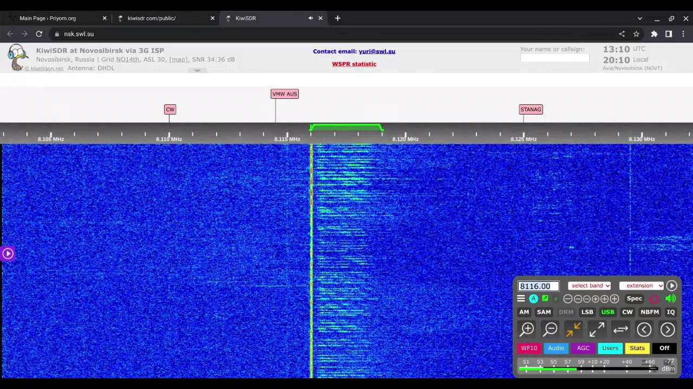Viewport: 693px width, 389px height.
Task: Click the medium minus frequency step button
Action: click(578, 299)
